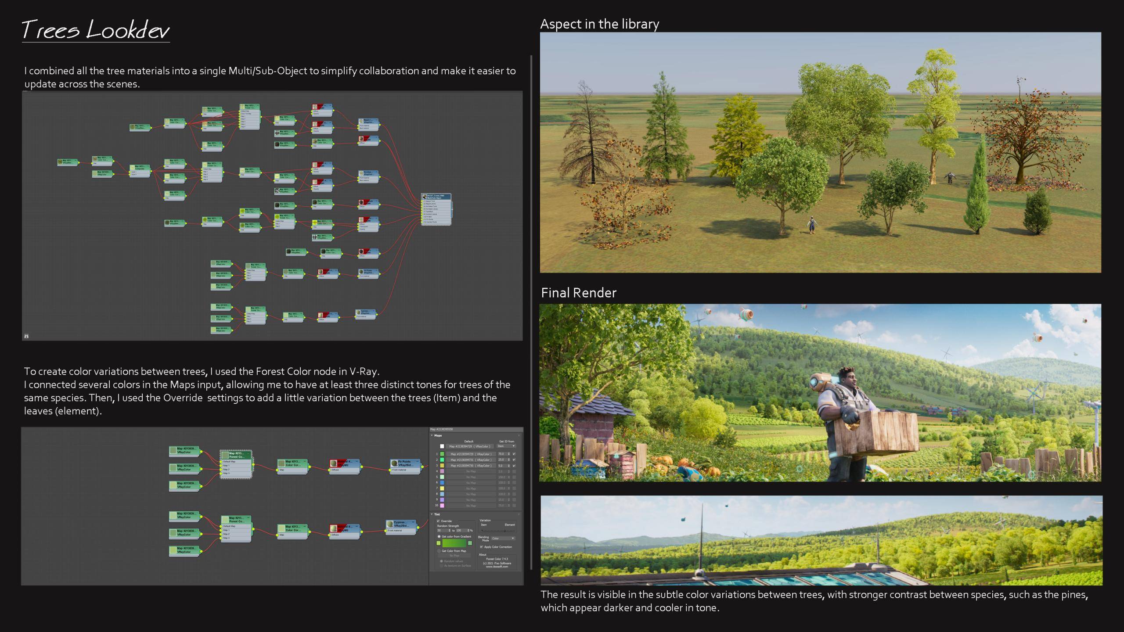The height and width of the screenshot is (632, 1124).
Task: Collapse the selected Forest Color node via minus
Action: (x=248, y=453)
